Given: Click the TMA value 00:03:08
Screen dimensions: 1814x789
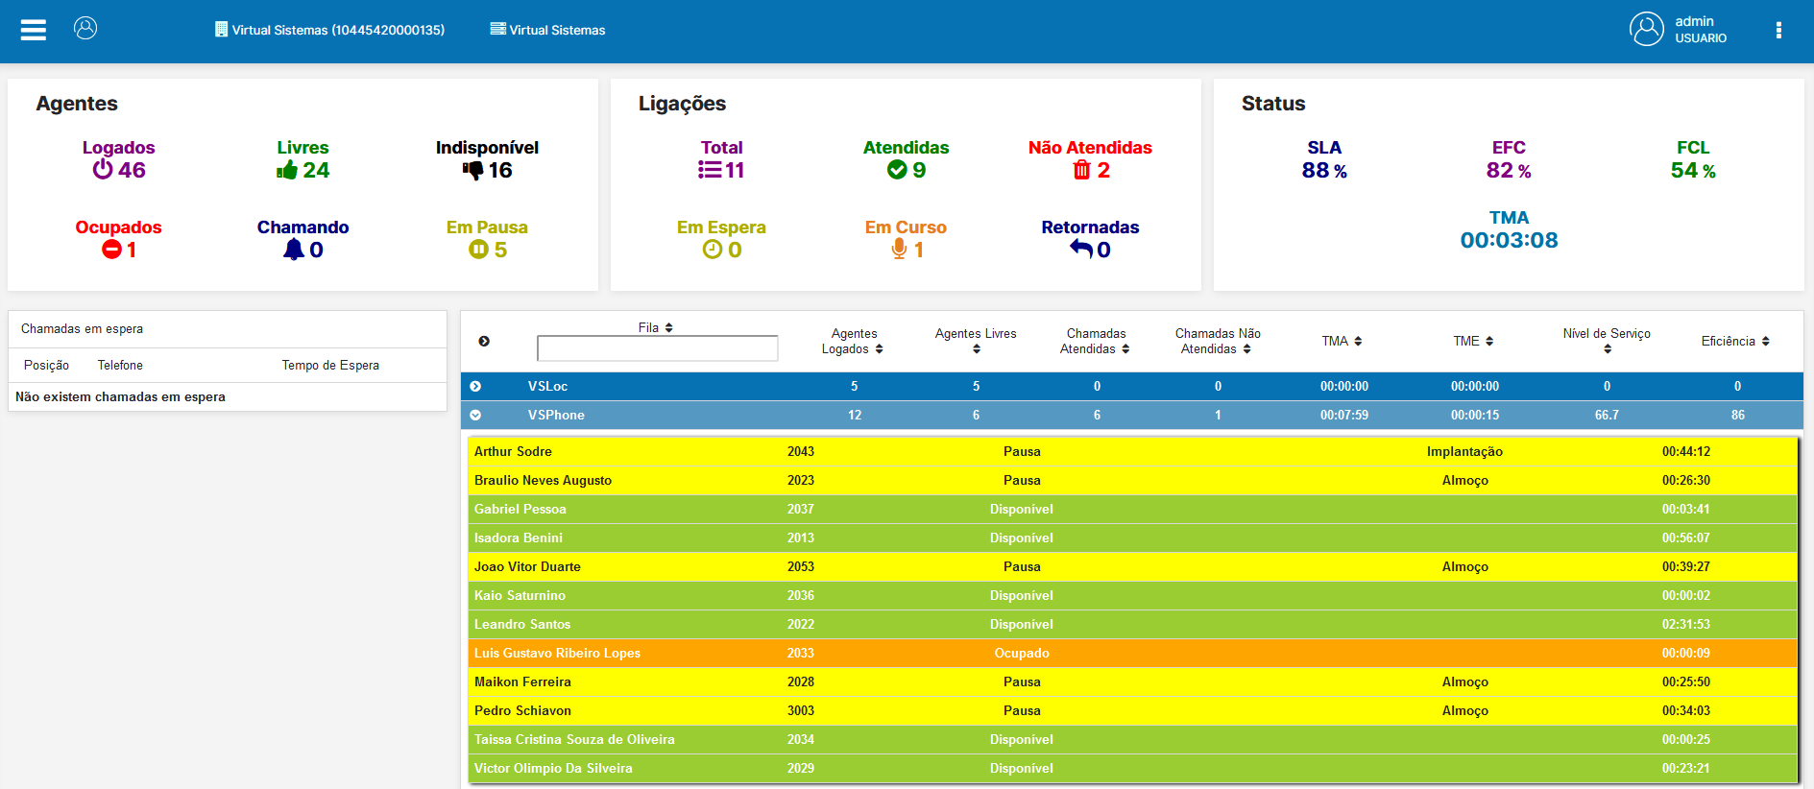Looking at the screenshot, I should 1509,240.
